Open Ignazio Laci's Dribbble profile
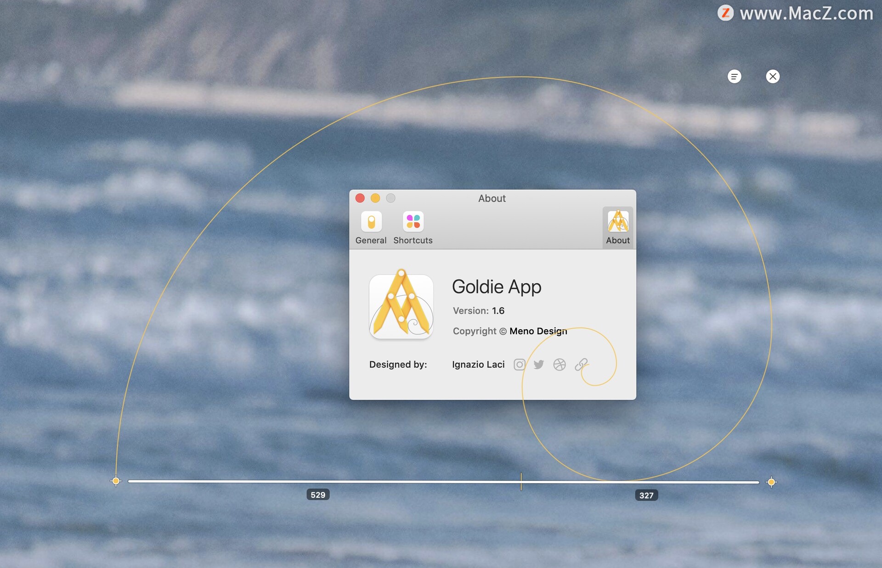 [558, 364]
